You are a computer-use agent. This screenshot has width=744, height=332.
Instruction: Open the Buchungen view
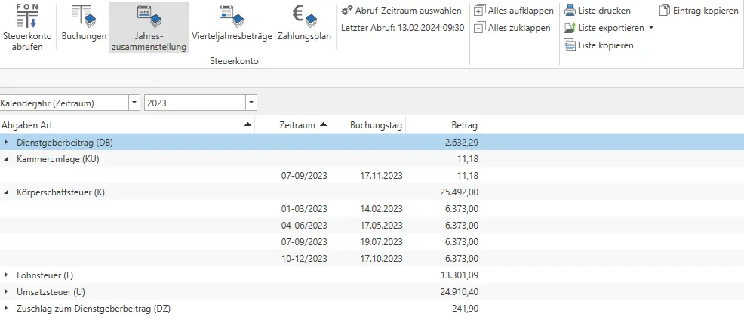point(84,23)
